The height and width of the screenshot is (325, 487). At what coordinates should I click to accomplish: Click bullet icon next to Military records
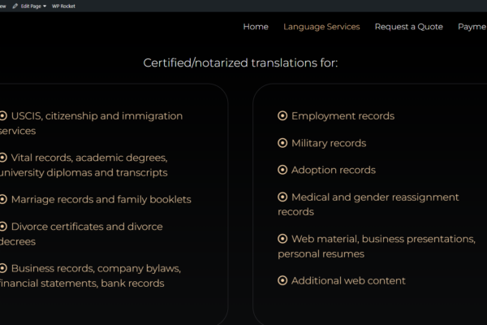[282, 143]
